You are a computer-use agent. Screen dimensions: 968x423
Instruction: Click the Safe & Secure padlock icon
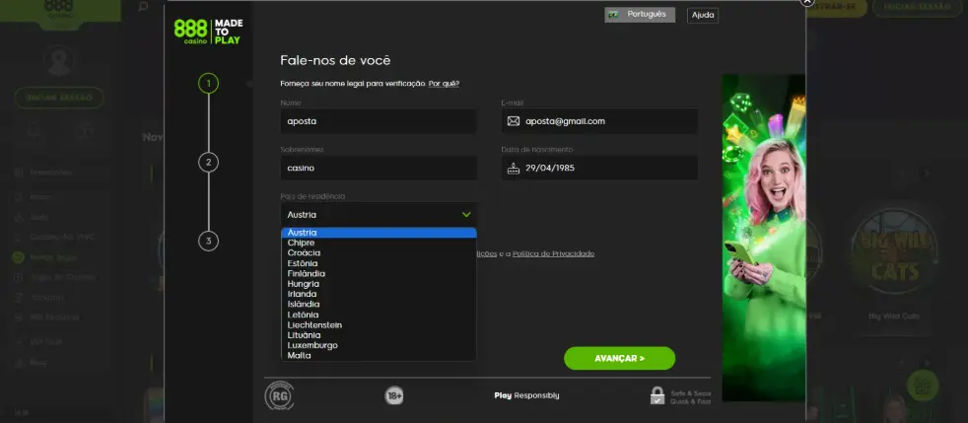(657, 395)
